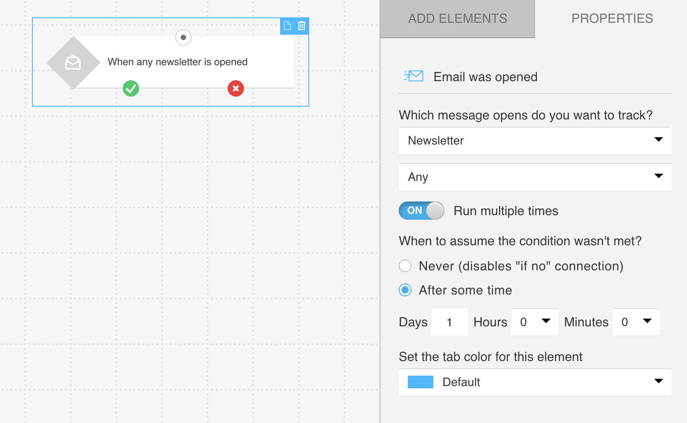Click the copy element document icon

tap(287, 26)
